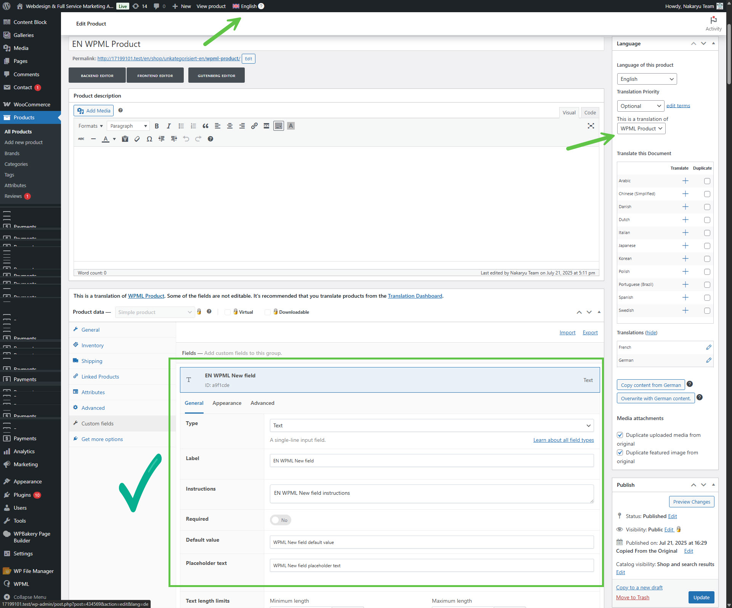Screen dimensions: 732x608
Task: Insert or edit a link
Action: [254, 126]
